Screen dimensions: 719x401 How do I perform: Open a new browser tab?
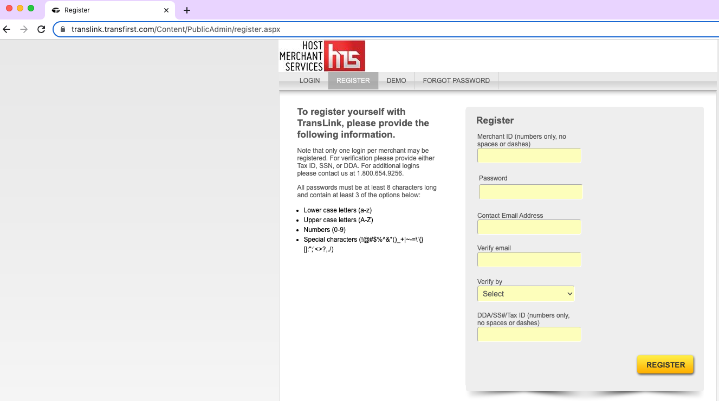(x=187, y=10)
